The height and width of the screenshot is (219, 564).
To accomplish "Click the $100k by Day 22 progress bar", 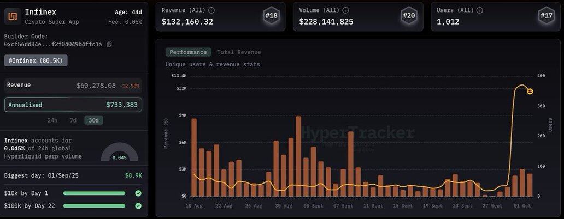I will [94, 206].
